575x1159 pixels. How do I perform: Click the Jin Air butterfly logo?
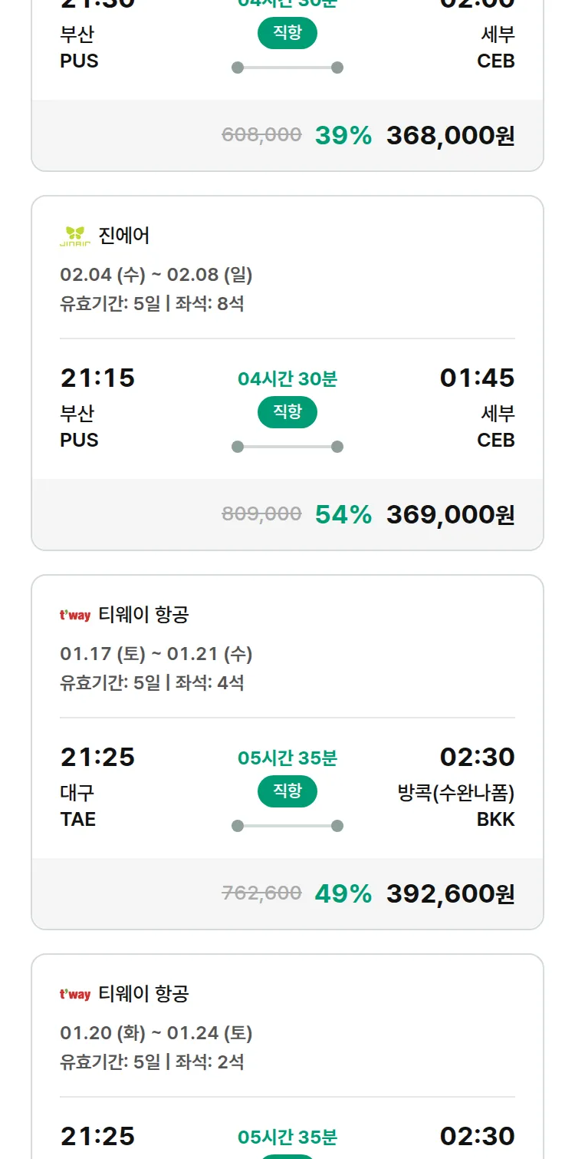click(75, 236)
